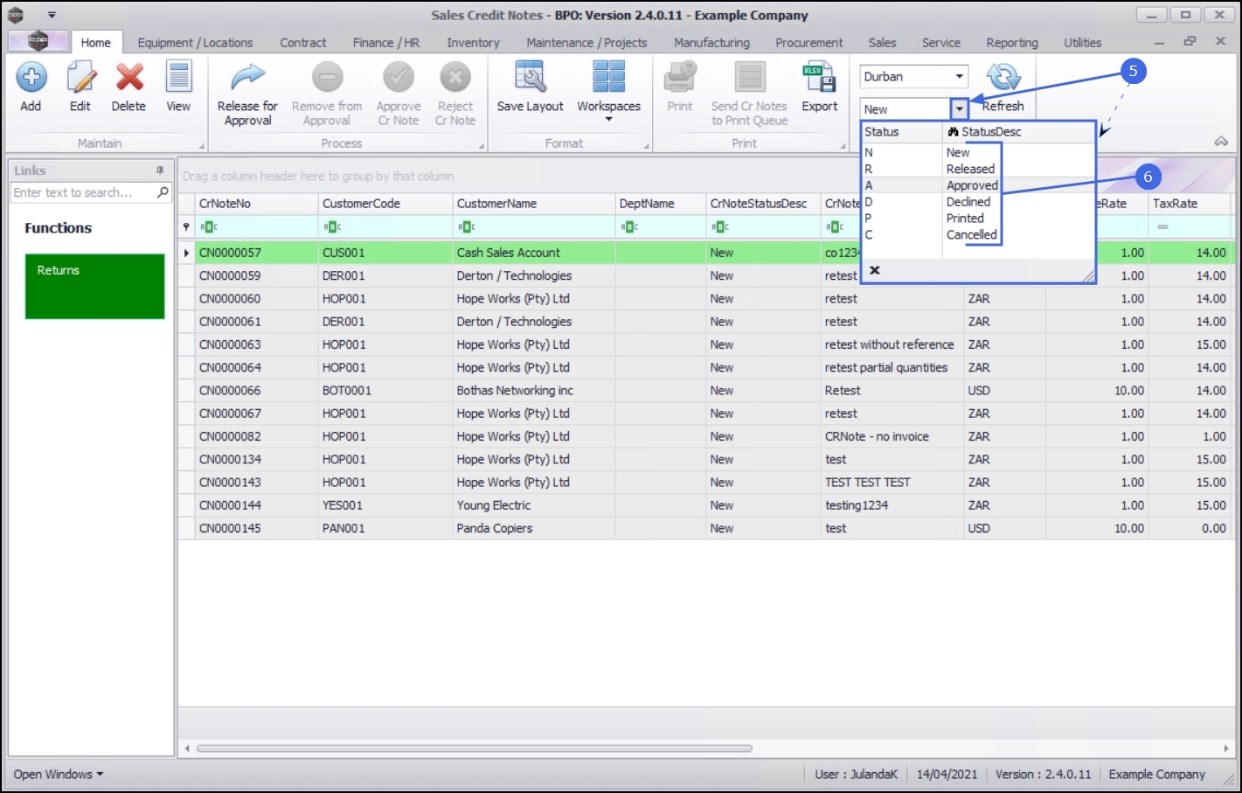Click the Print icon
This screenshot has height=793, width=1242.
(x=680, y=78)
